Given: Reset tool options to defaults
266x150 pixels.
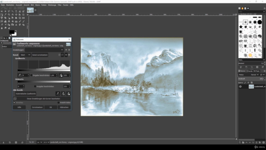Looking at the screenshot, I should tap(22, 142).
